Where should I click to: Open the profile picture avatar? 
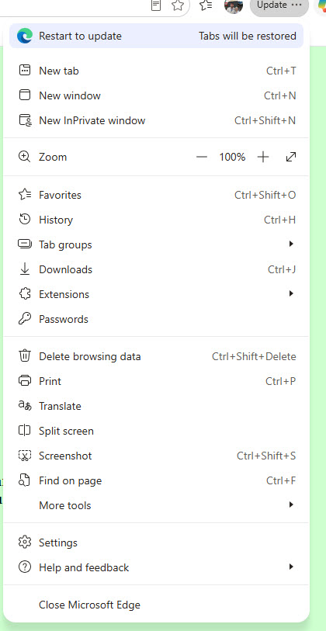(234, 5)
